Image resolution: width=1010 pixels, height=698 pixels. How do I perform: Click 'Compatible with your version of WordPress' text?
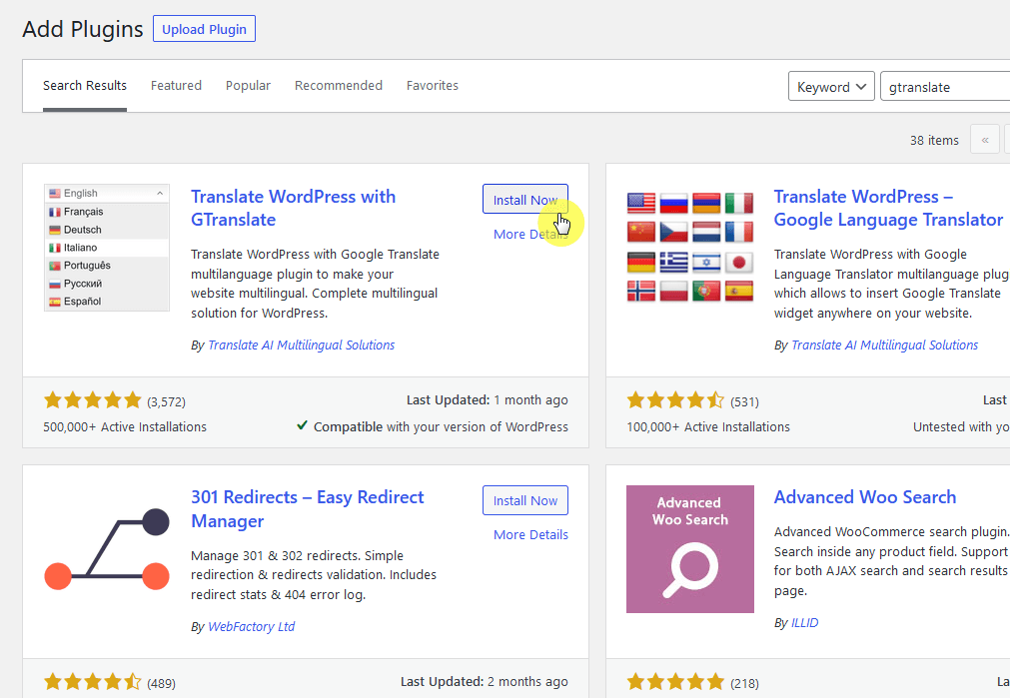coord(441,427)
